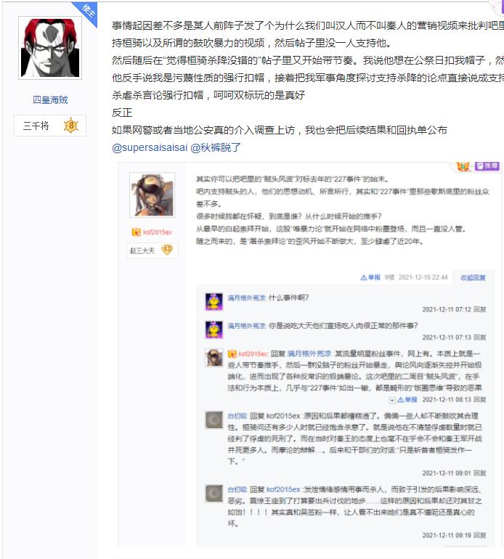This screenshot has height=559, width=504.
Task: Click 回复 on the 09:19 comment
Action: coord(480,535)
